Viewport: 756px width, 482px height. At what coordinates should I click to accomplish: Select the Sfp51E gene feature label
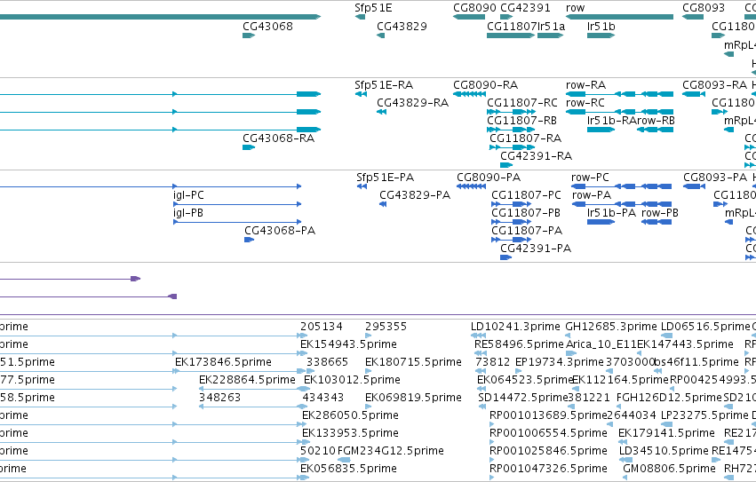373,8
